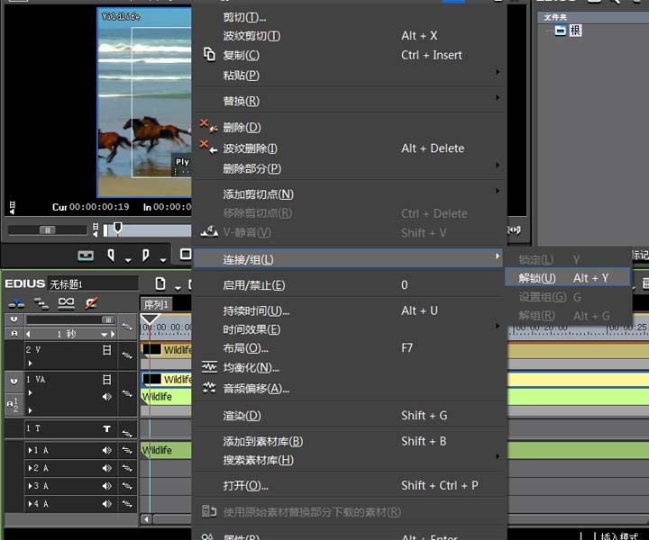Click the Set In point marker icon
Screen dimensions: 649x540
coord(111,256)
